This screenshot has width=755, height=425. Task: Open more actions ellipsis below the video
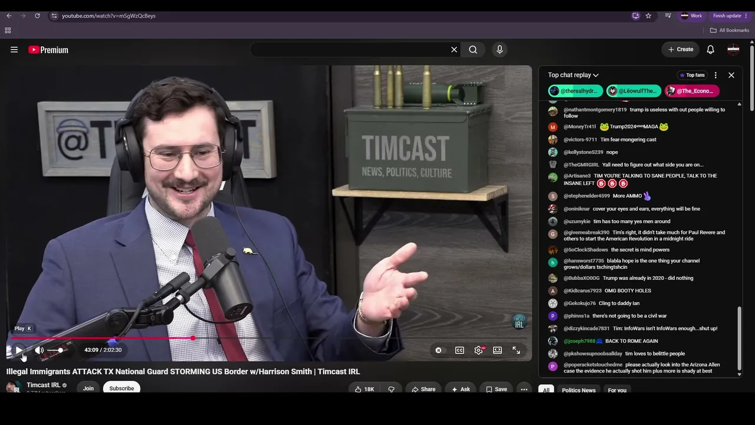coord(524,389)
